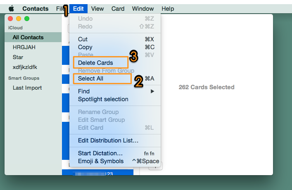This screenshot has height=190, width=292.
Task: Open the Help menu
Action: click(168, 9)
